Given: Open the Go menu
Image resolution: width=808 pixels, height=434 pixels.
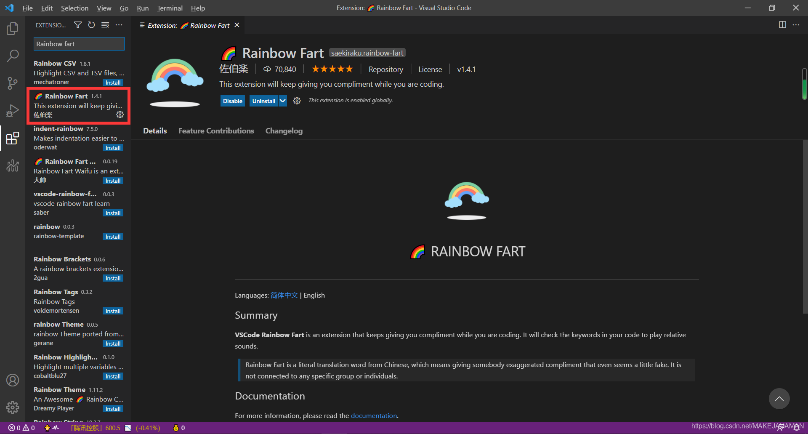Looking at the screenshot, I should coord(124,8).
